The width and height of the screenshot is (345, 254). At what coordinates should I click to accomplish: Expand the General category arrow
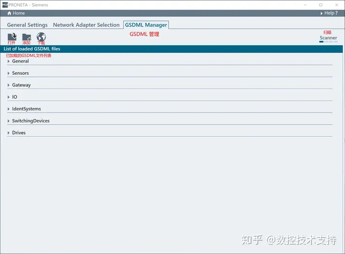(8, 61)
